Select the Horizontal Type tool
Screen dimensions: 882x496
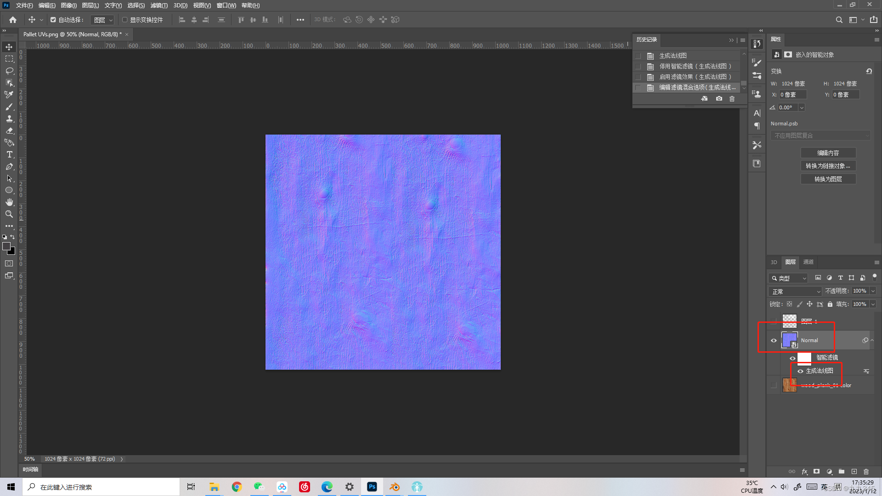point(9,154)
